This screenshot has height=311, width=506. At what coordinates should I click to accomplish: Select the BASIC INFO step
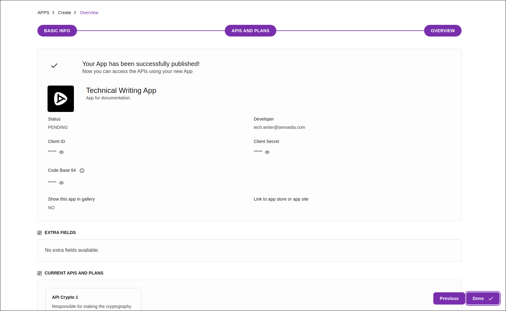pos(57,31)
